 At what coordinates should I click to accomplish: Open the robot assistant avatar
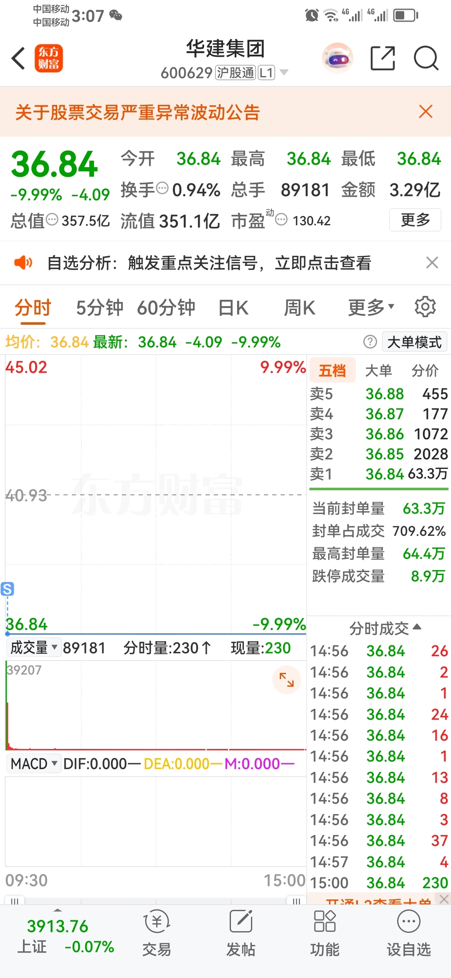pyautogui.click(x=337, y=58)
